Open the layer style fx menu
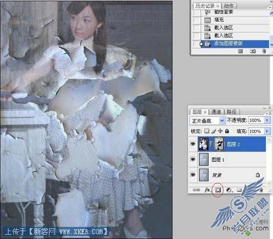The image size is (273, 239). click(x=207, y=190)
